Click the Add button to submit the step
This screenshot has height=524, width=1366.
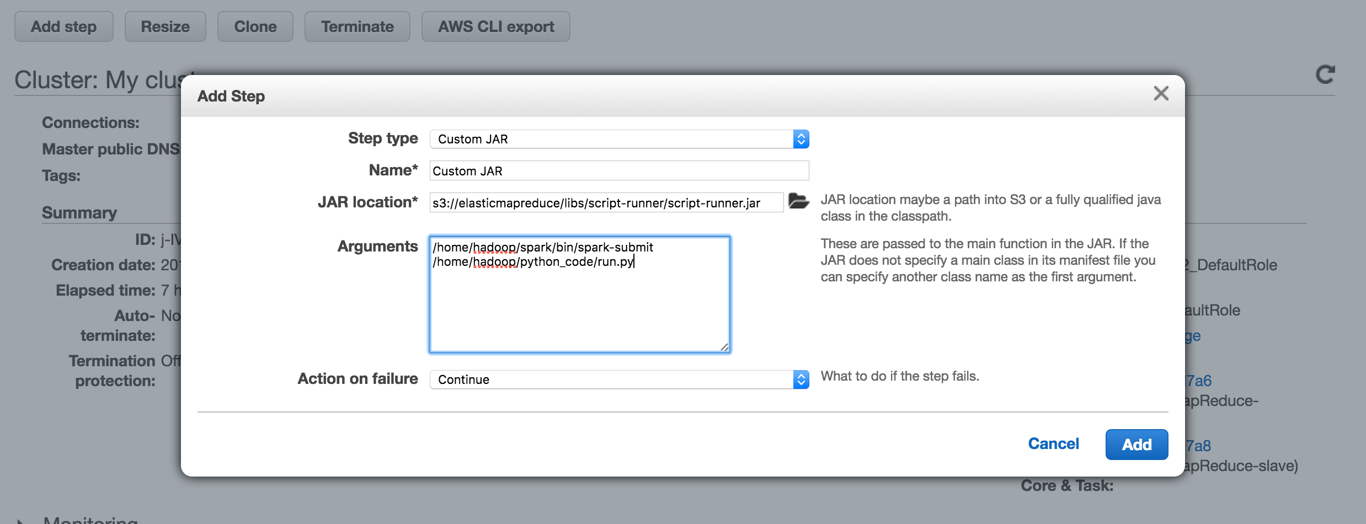tap(1136, 445)
